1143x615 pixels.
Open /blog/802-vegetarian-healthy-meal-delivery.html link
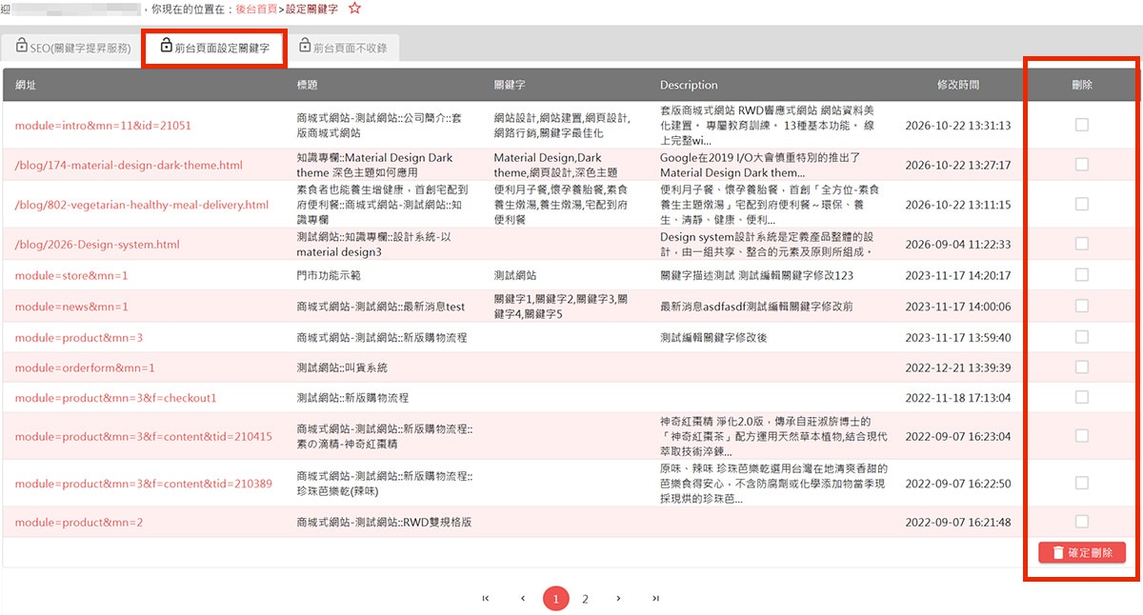point(142,205)
